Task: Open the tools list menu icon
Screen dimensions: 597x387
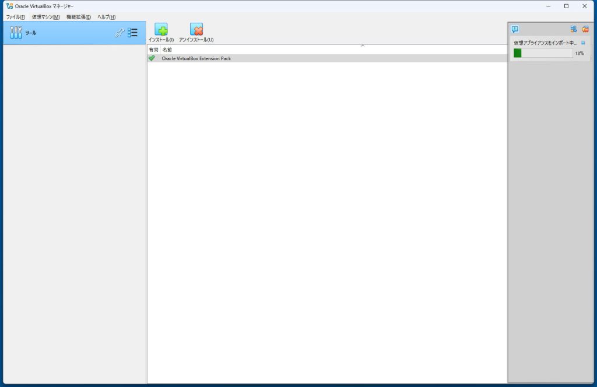Action: point(132,33)
